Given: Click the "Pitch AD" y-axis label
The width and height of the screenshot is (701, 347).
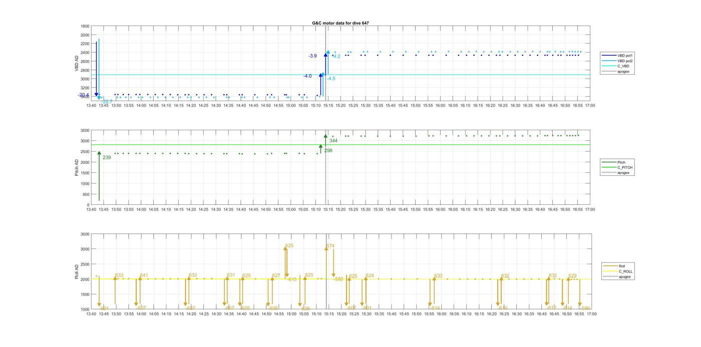Looking at the screenshot, I should tap(77, 167).
